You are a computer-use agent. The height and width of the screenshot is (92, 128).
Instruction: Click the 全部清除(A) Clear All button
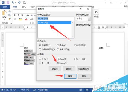tap(83, 69)
